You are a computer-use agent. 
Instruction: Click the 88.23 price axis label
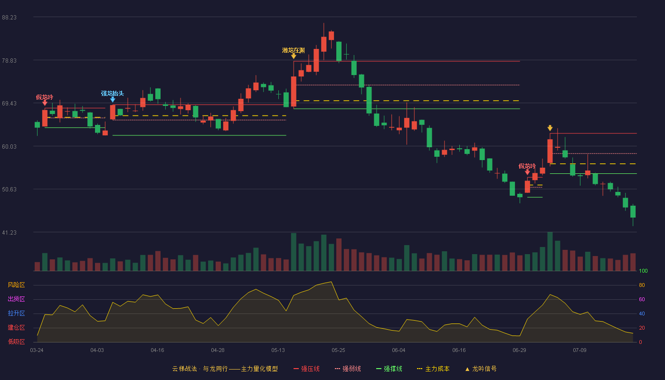point(9,18)
